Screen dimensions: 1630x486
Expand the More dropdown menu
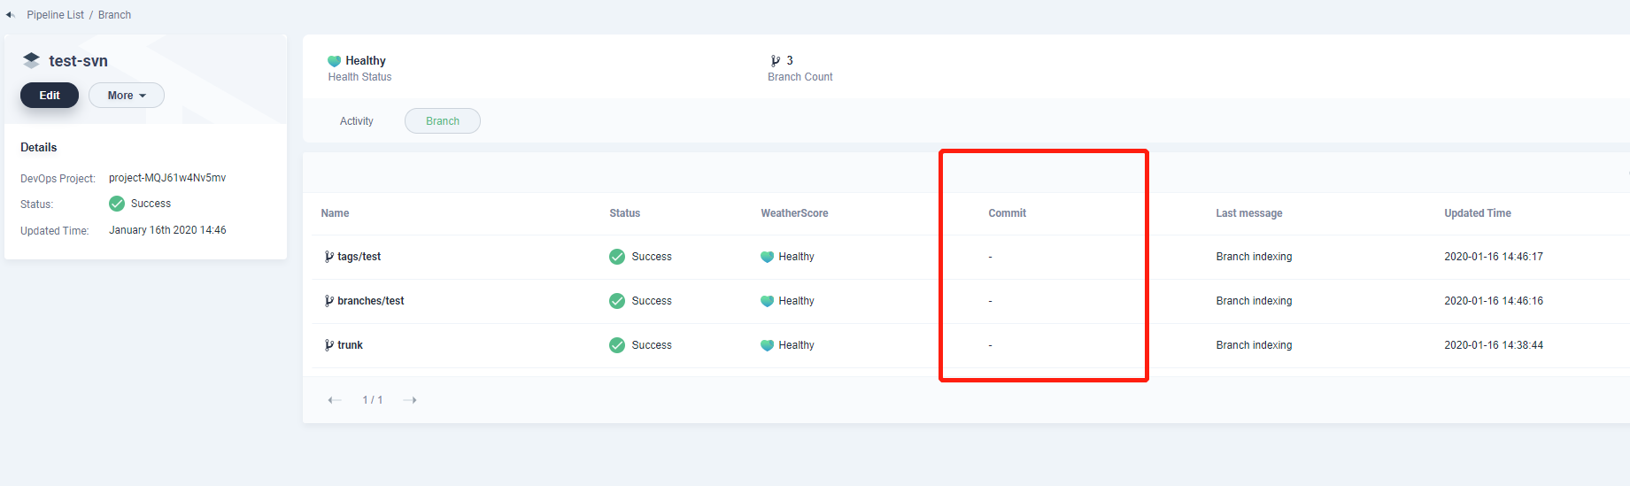click(x=127, y=96)
